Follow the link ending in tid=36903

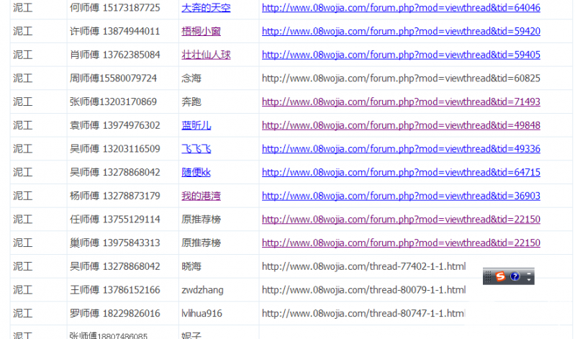point(401,196)
